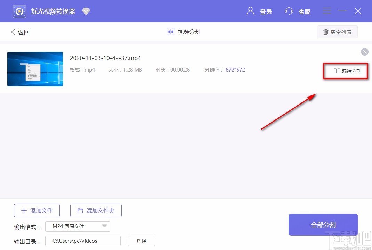Screen dimensions: 372x250
Task: Click the split icon beside 视频分割 title
Action: 170,32
